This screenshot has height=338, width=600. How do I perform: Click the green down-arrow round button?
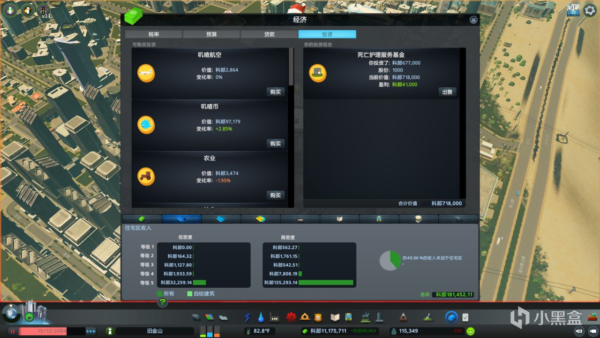click(x=11, y=10)
